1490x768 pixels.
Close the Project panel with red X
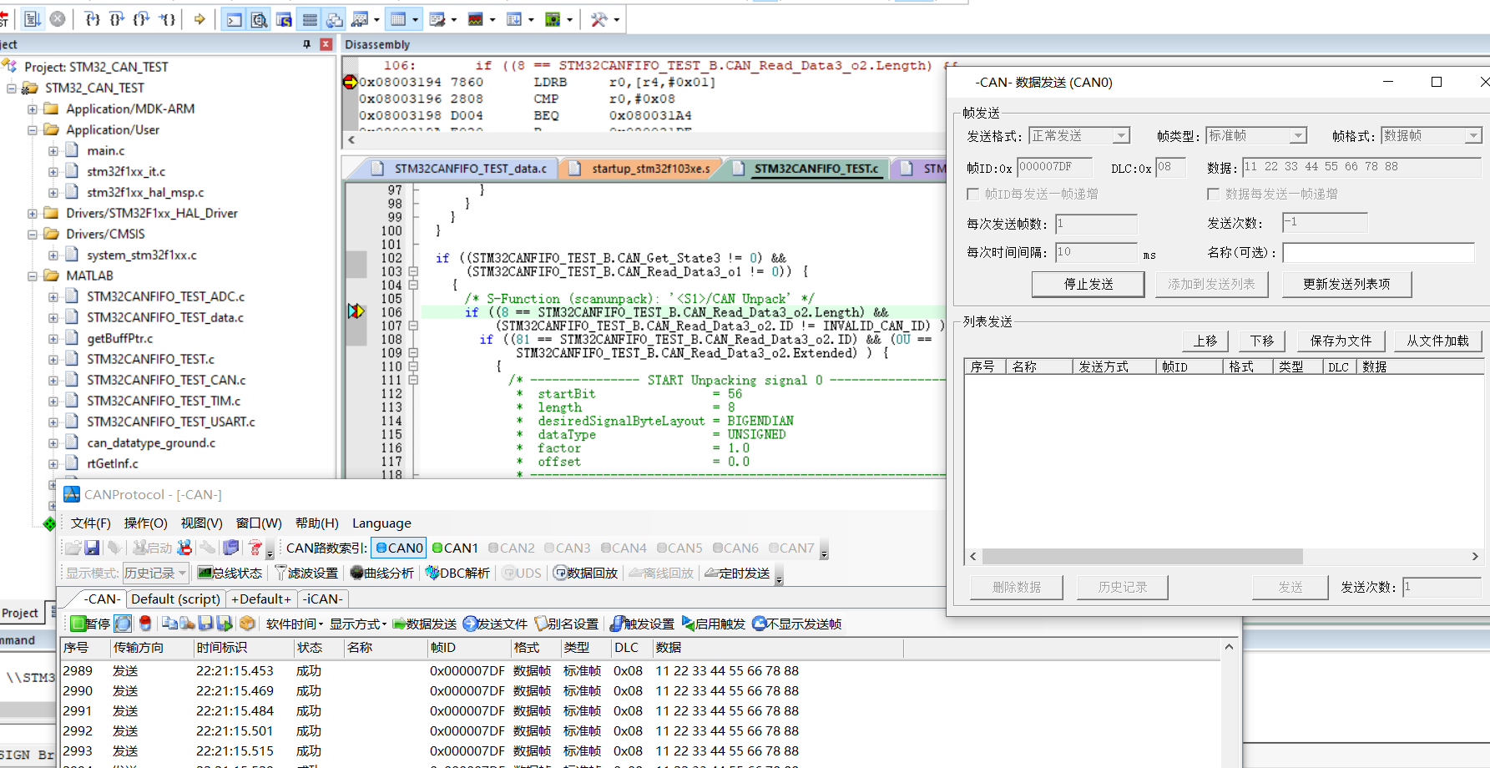point(326,44)
